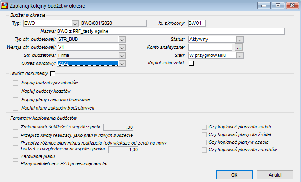
Task: Open the Str. budżetowa Firma dropdown
Action: (122, 56)
